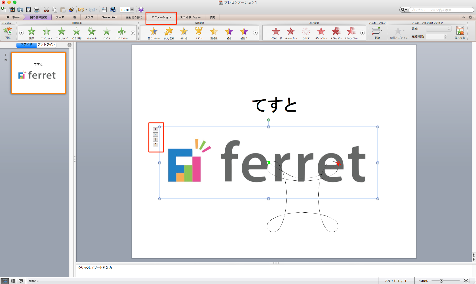Apply the エクスパンド entrance effect
The width and height of the screenshot is (476, 284).
[122, 33]
